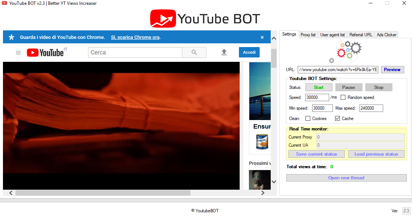Image resolution: width=412 pixels, height=216 pixels.
Task: Follow the 'Sì, scarica Chrome ora' link
Action: click(x=135, y=37)
